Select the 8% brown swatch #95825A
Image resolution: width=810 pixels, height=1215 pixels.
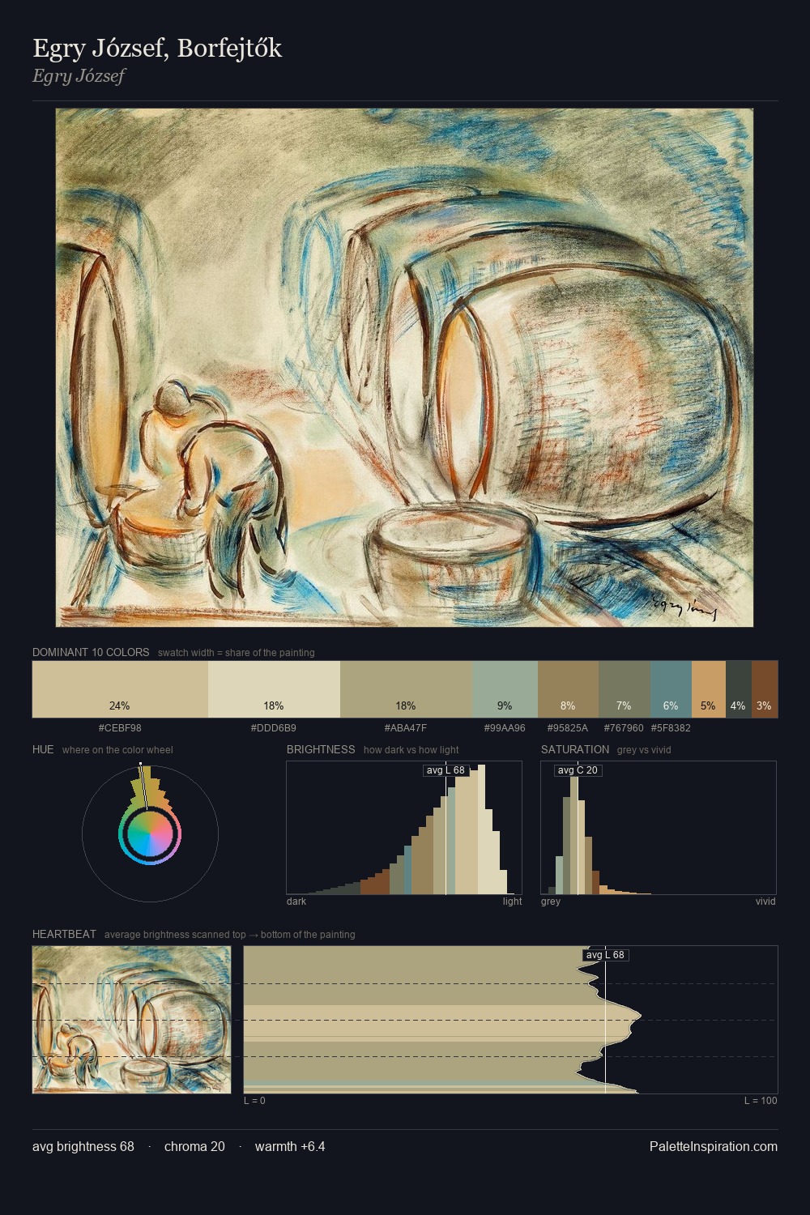(568, 689)
